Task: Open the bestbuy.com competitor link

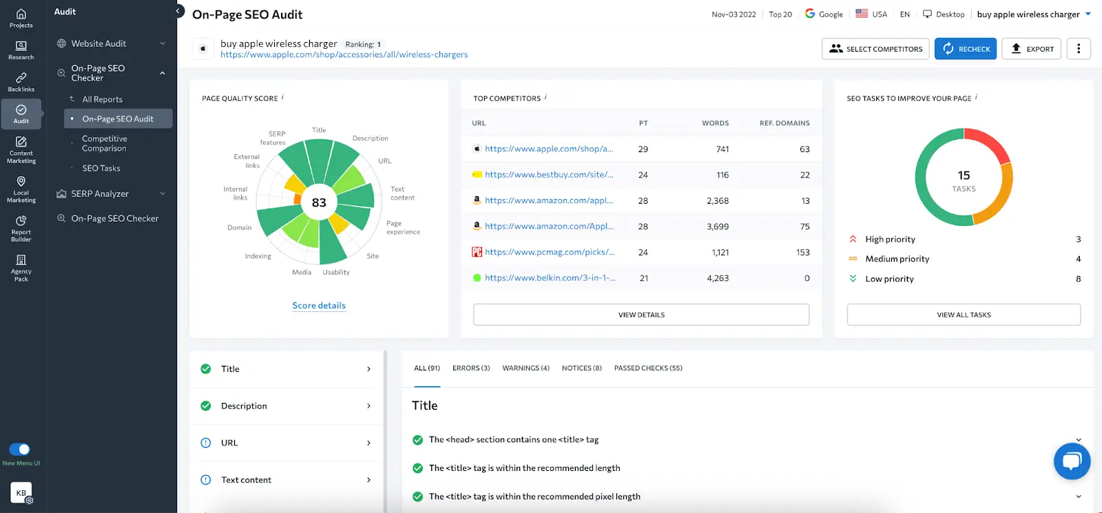Action: click(549, 175)
